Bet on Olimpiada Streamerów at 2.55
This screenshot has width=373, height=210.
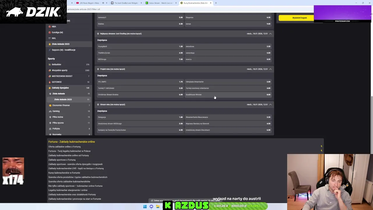click(228, 82)
